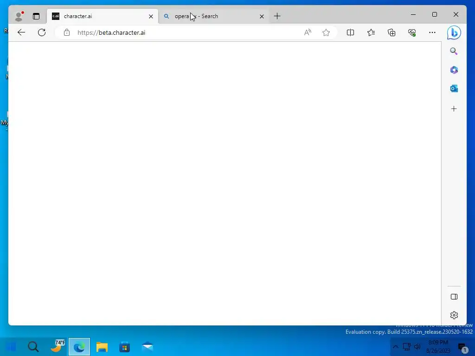Activate Read aloud icon
Viewport: 475px width, 356px height.
tap(308, 32)
